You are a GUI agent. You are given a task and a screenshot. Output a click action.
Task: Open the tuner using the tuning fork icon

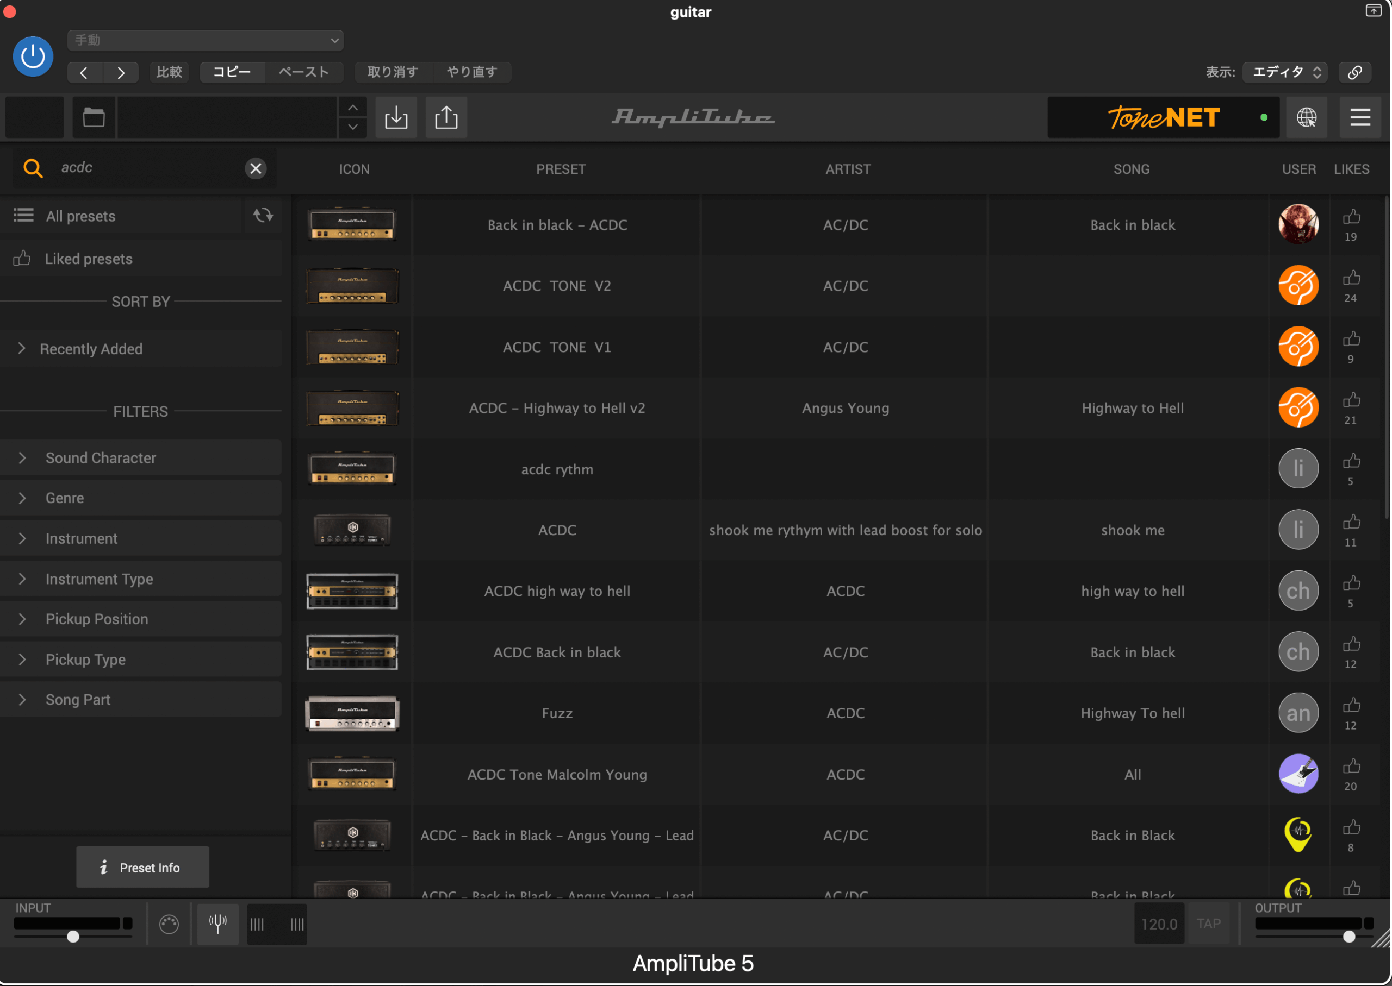click(217, 924)
